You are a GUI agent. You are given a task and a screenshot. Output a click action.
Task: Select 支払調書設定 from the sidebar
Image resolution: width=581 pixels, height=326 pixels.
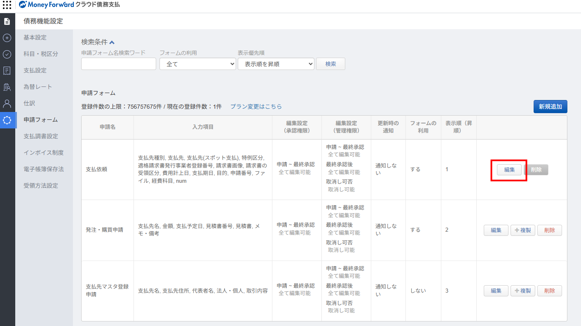(x=40, y=136)
